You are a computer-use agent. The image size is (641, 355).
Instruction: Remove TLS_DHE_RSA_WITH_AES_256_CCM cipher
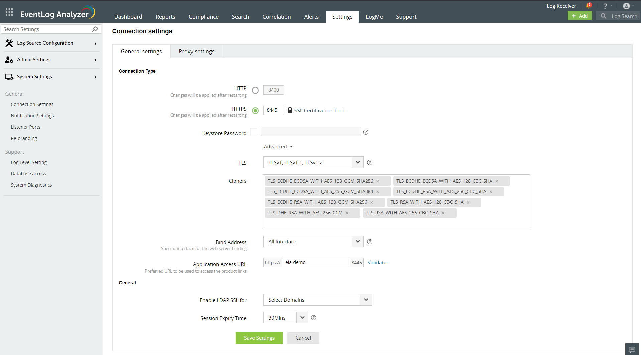point(347,213)
